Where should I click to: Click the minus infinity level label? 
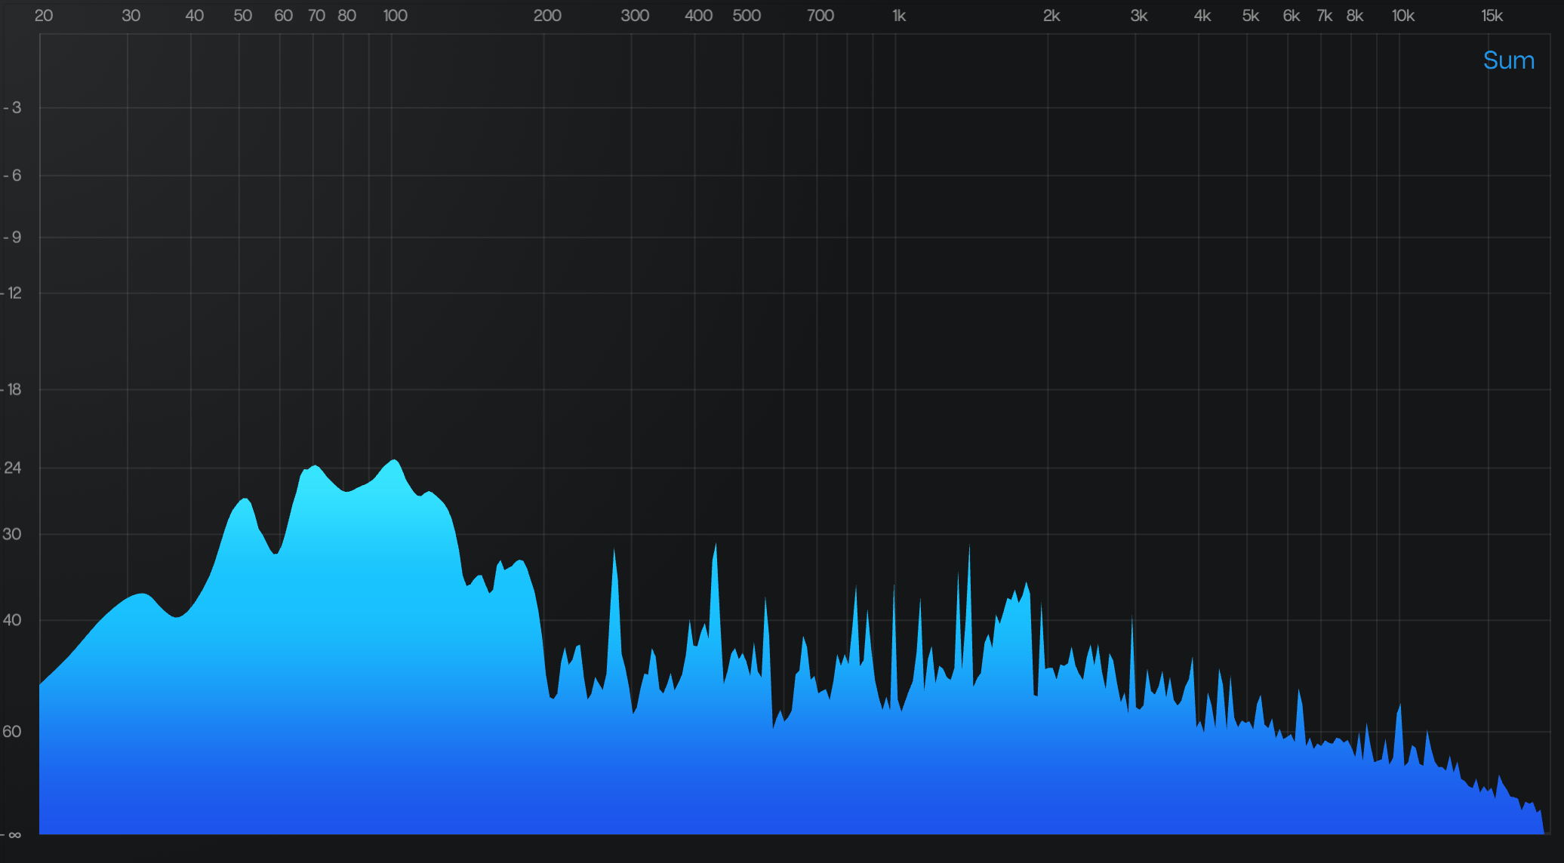[x=13, y=834]
